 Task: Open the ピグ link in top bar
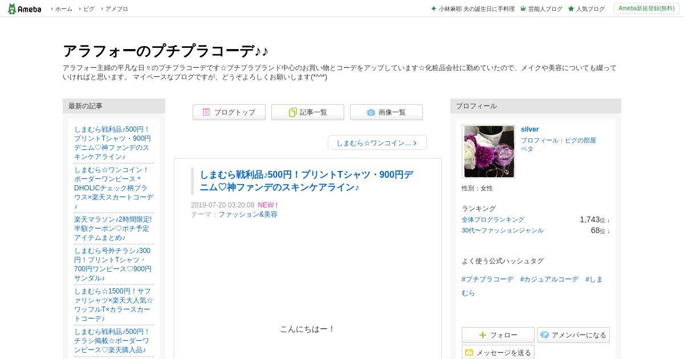89,9
